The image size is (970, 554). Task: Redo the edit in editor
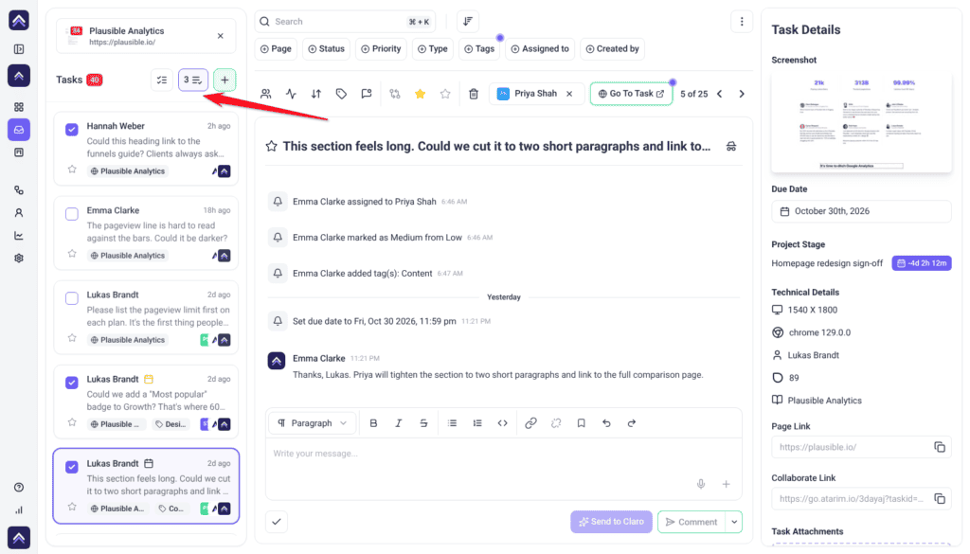coord(632,423)
